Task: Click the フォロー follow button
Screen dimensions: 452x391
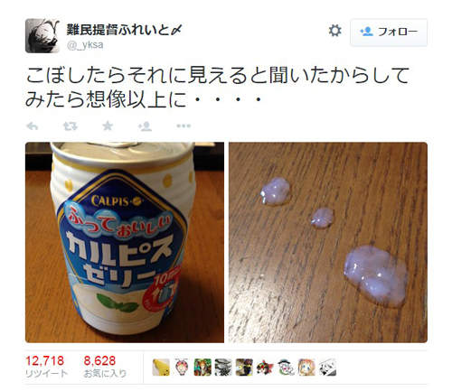Action: point(389,32)
